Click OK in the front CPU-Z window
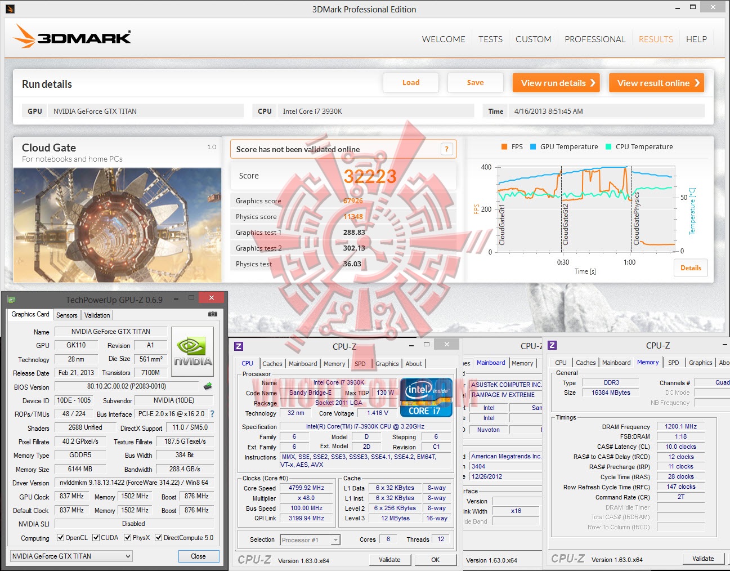Screen dimensions: 730x571 [435, 560]
